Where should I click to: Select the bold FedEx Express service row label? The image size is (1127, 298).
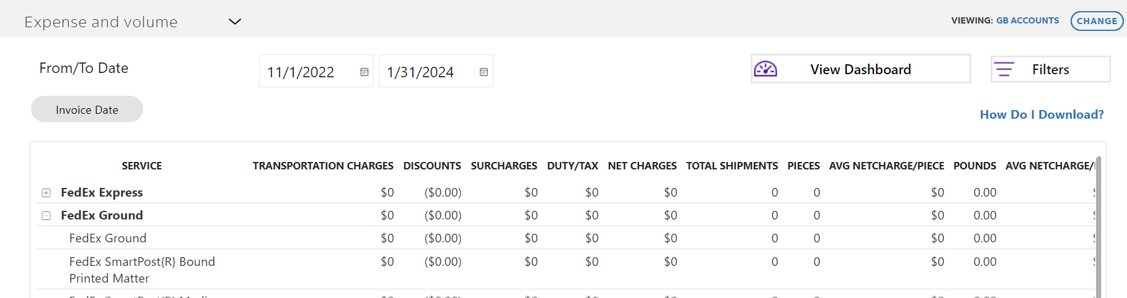pos(102,192)
